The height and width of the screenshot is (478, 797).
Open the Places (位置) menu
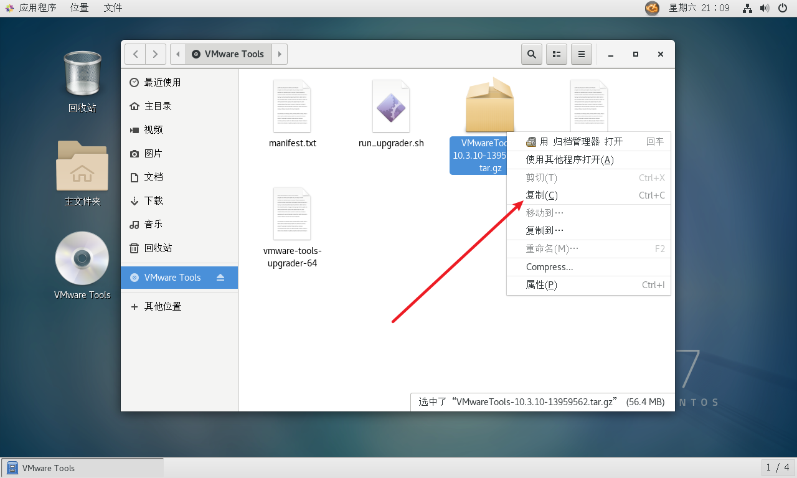pos(79,8)
